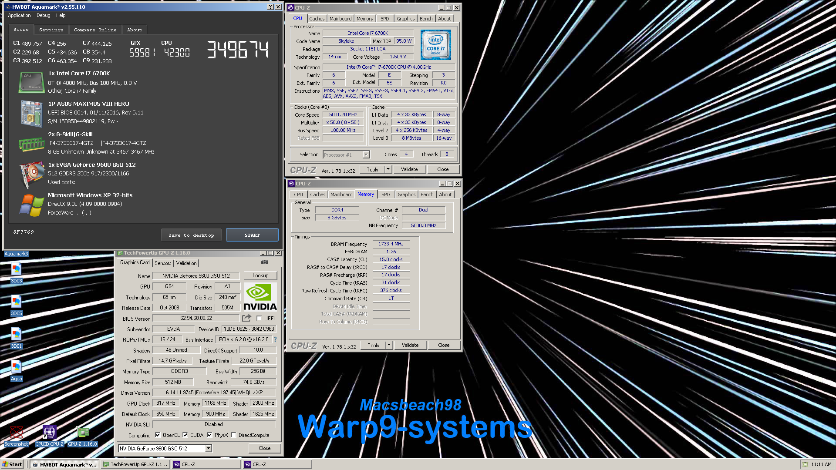
Task: Click the 11:11 AM clock
Action: [x=821, y=464]
